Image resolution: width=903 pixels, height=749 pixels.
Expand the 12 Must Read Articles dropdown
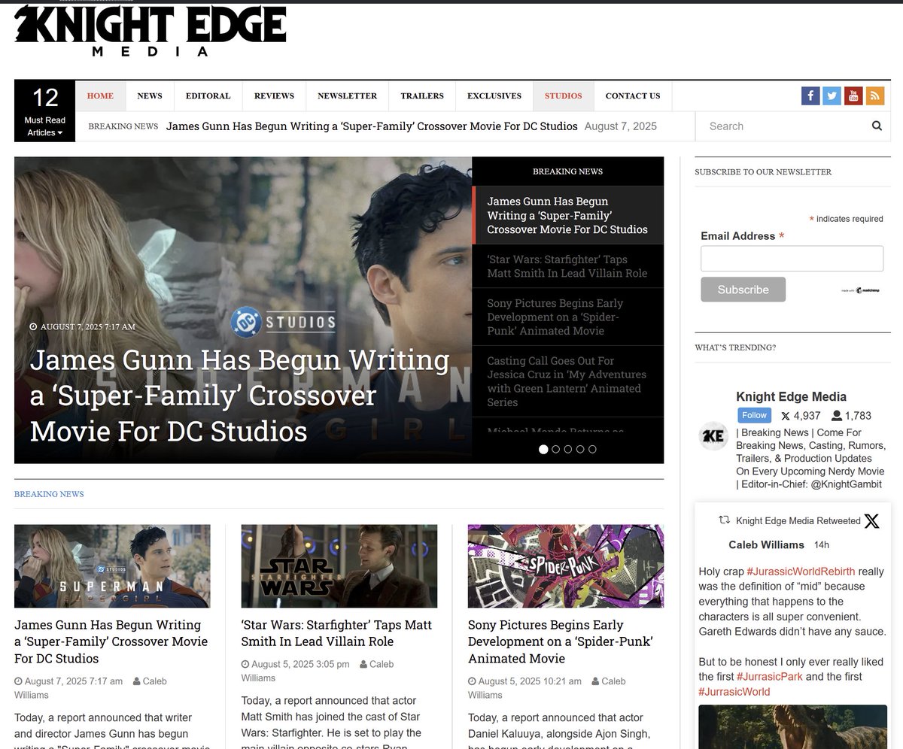pos(45,111)
